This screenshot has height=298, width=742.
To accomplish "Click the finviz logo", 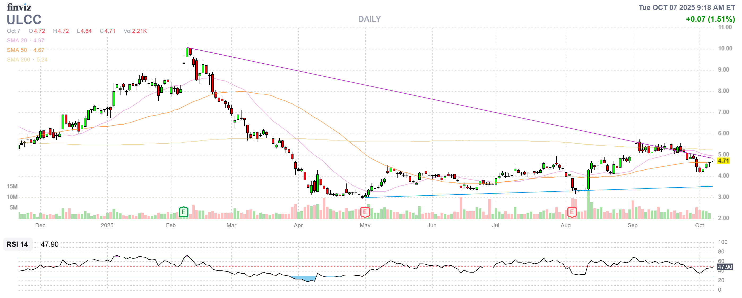I will point(19,7).
